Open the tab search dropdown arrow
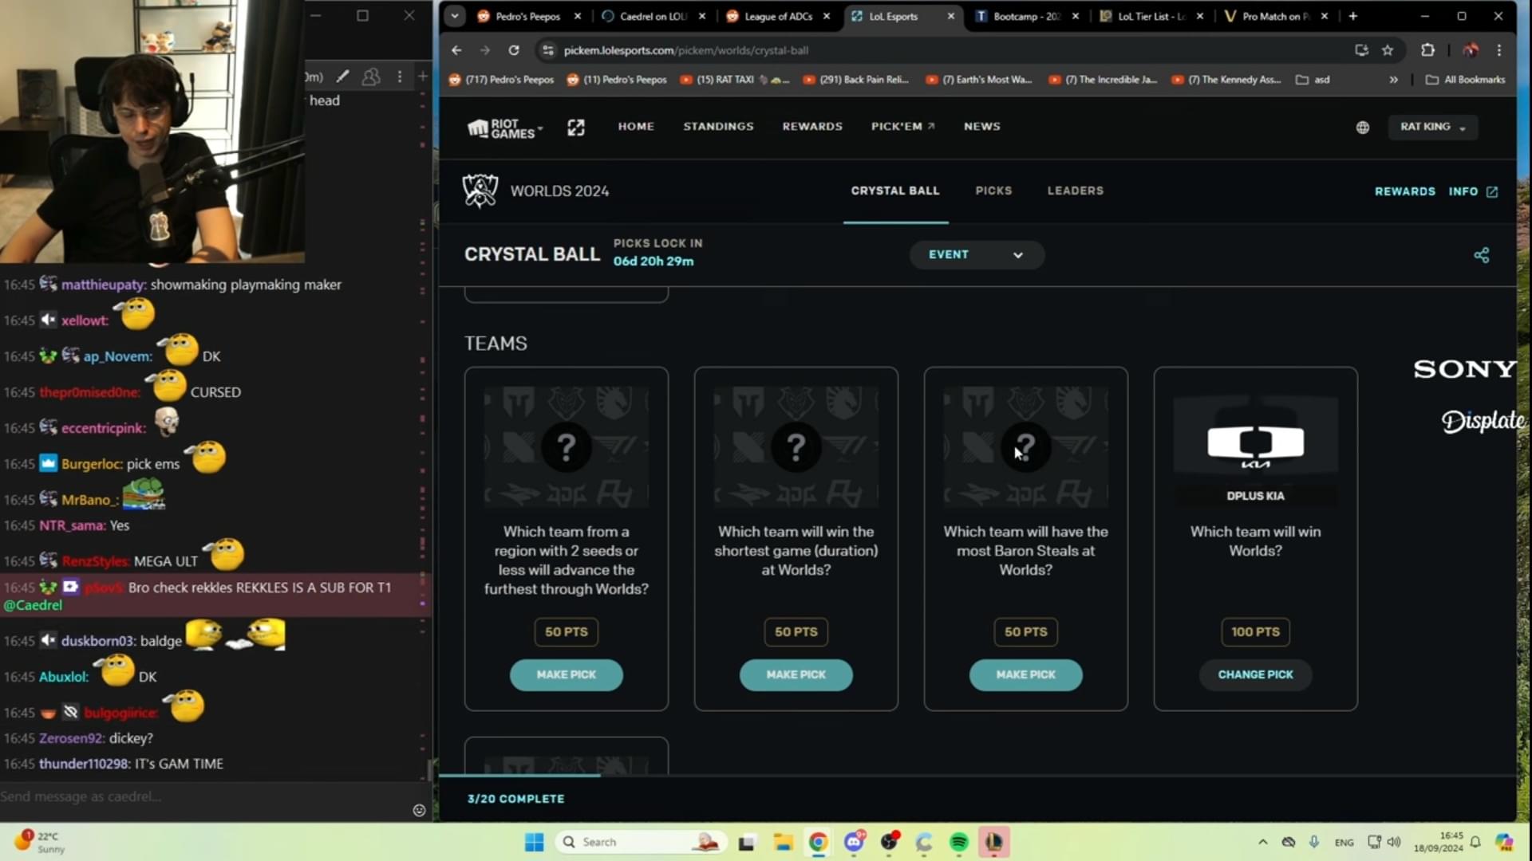This screenshot has width=1532, height=861. (x=455, y=16)
